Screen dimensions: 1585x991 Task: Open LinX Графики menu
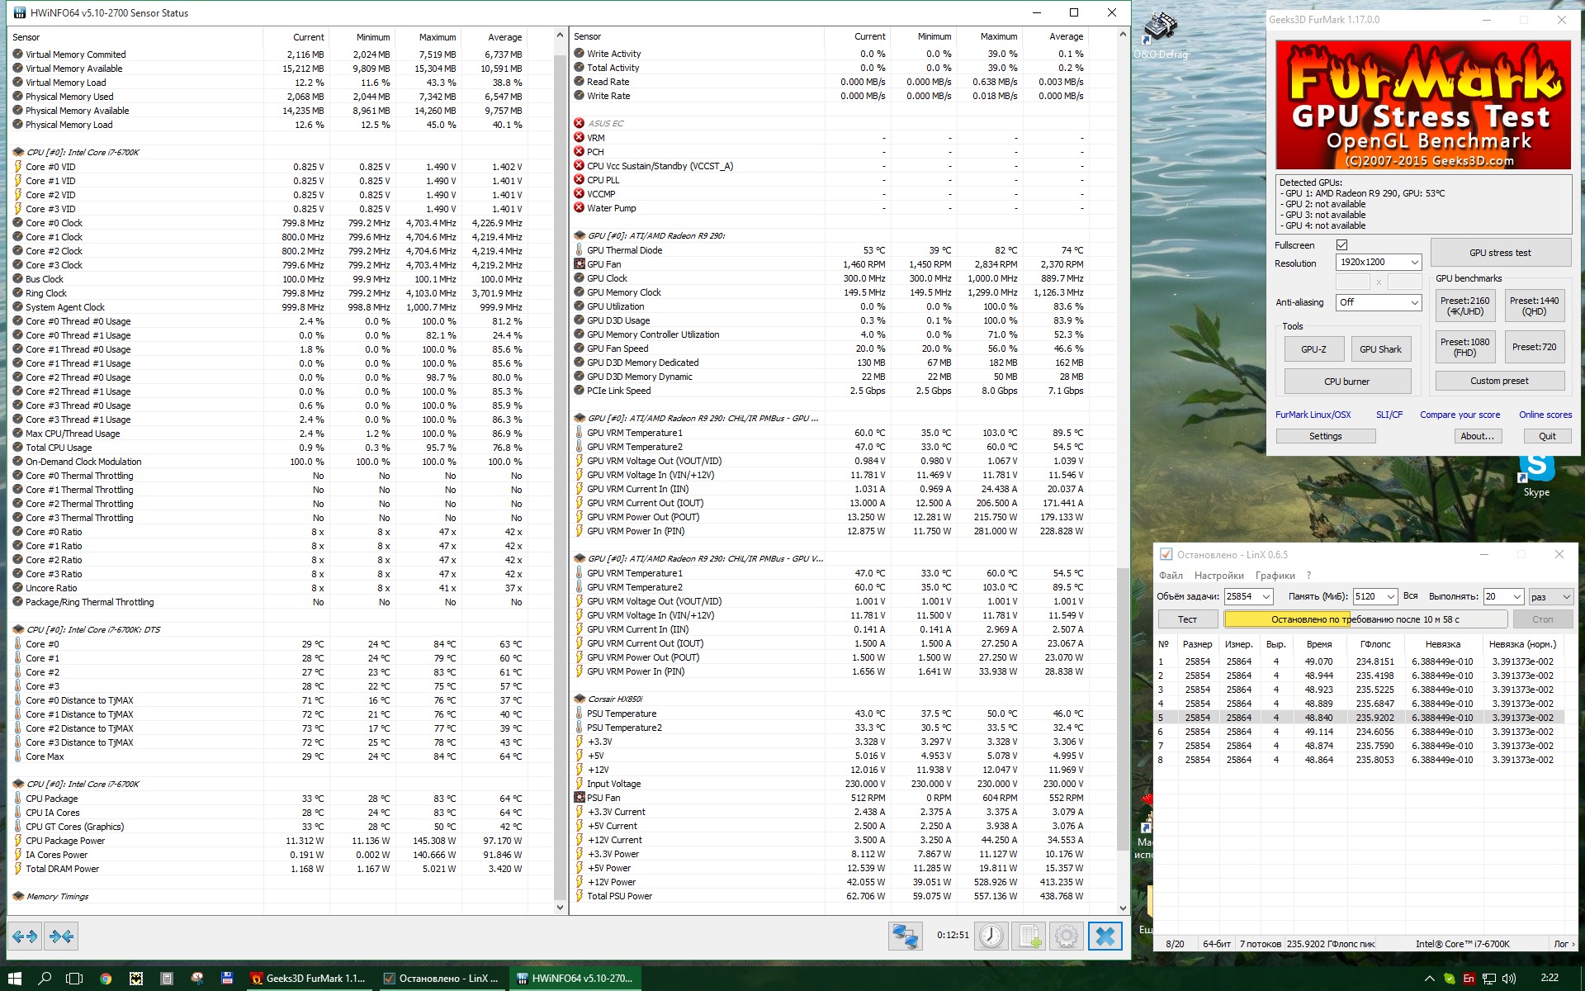[1275, 576]
